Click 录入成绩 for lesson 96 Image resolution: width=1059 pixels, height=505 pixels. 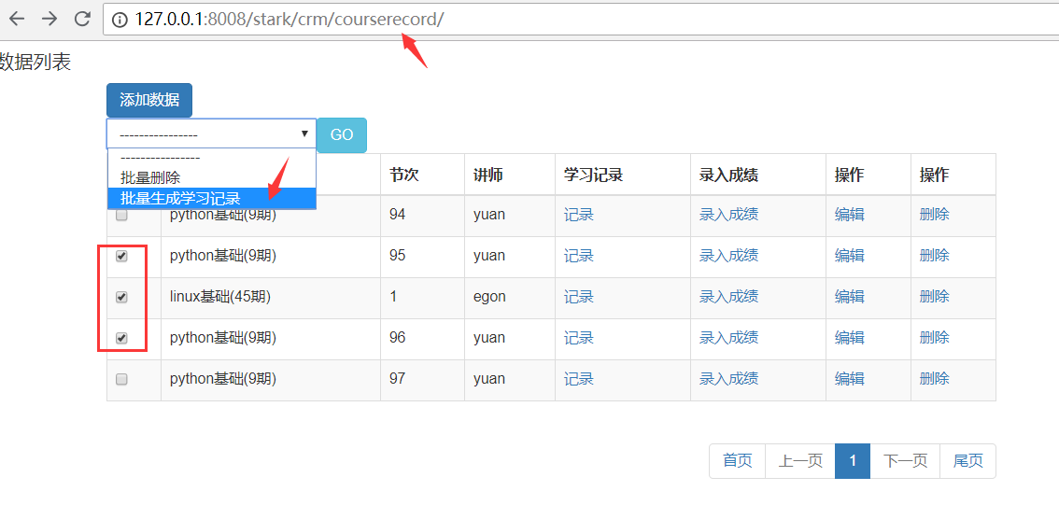point(728,338)
